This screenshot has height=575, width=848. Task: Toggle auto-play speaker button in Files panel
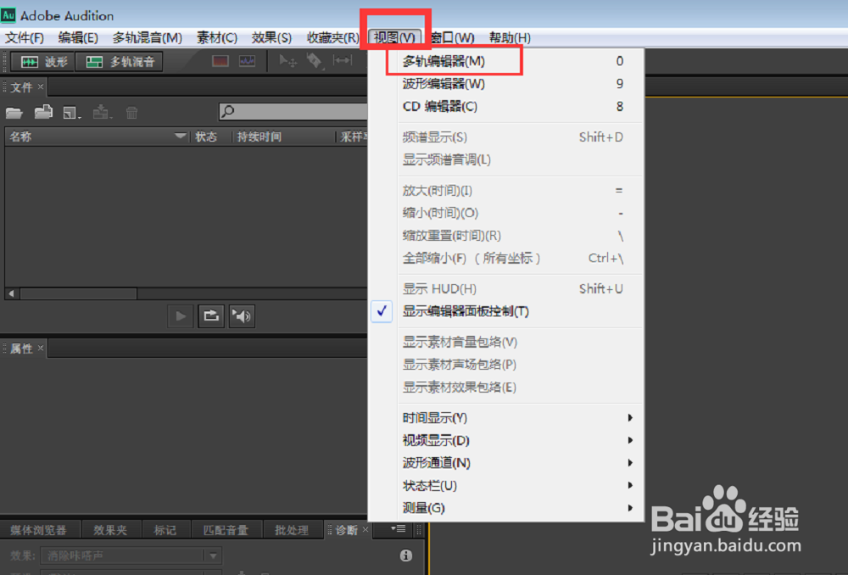[242, 315]
